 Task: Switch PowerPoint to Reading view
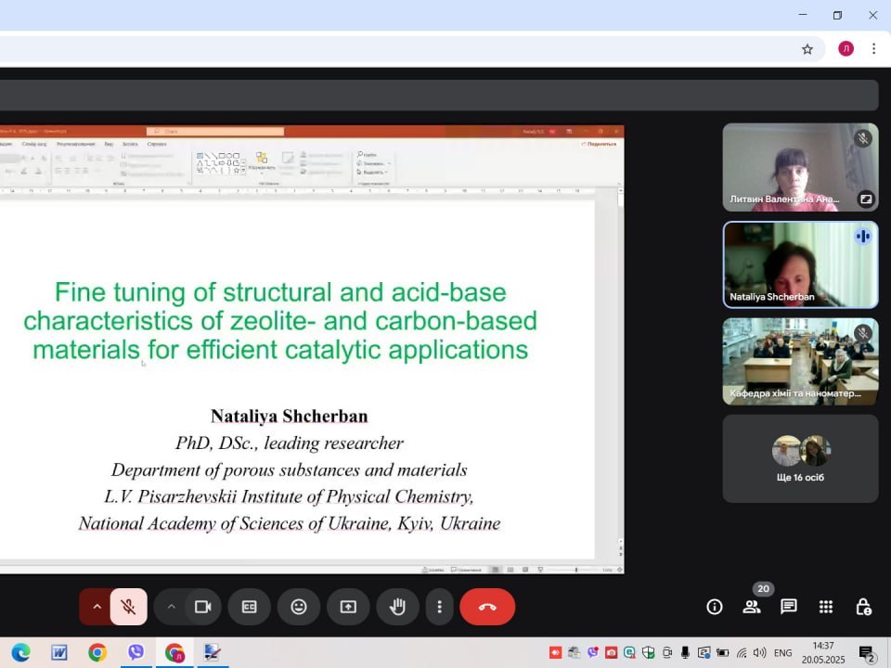(x=525, y=569)
